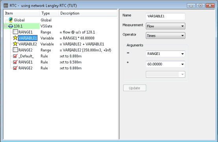Open the Measurement Flow dropdown
The image size is (218, 142).
click(165, 26)
